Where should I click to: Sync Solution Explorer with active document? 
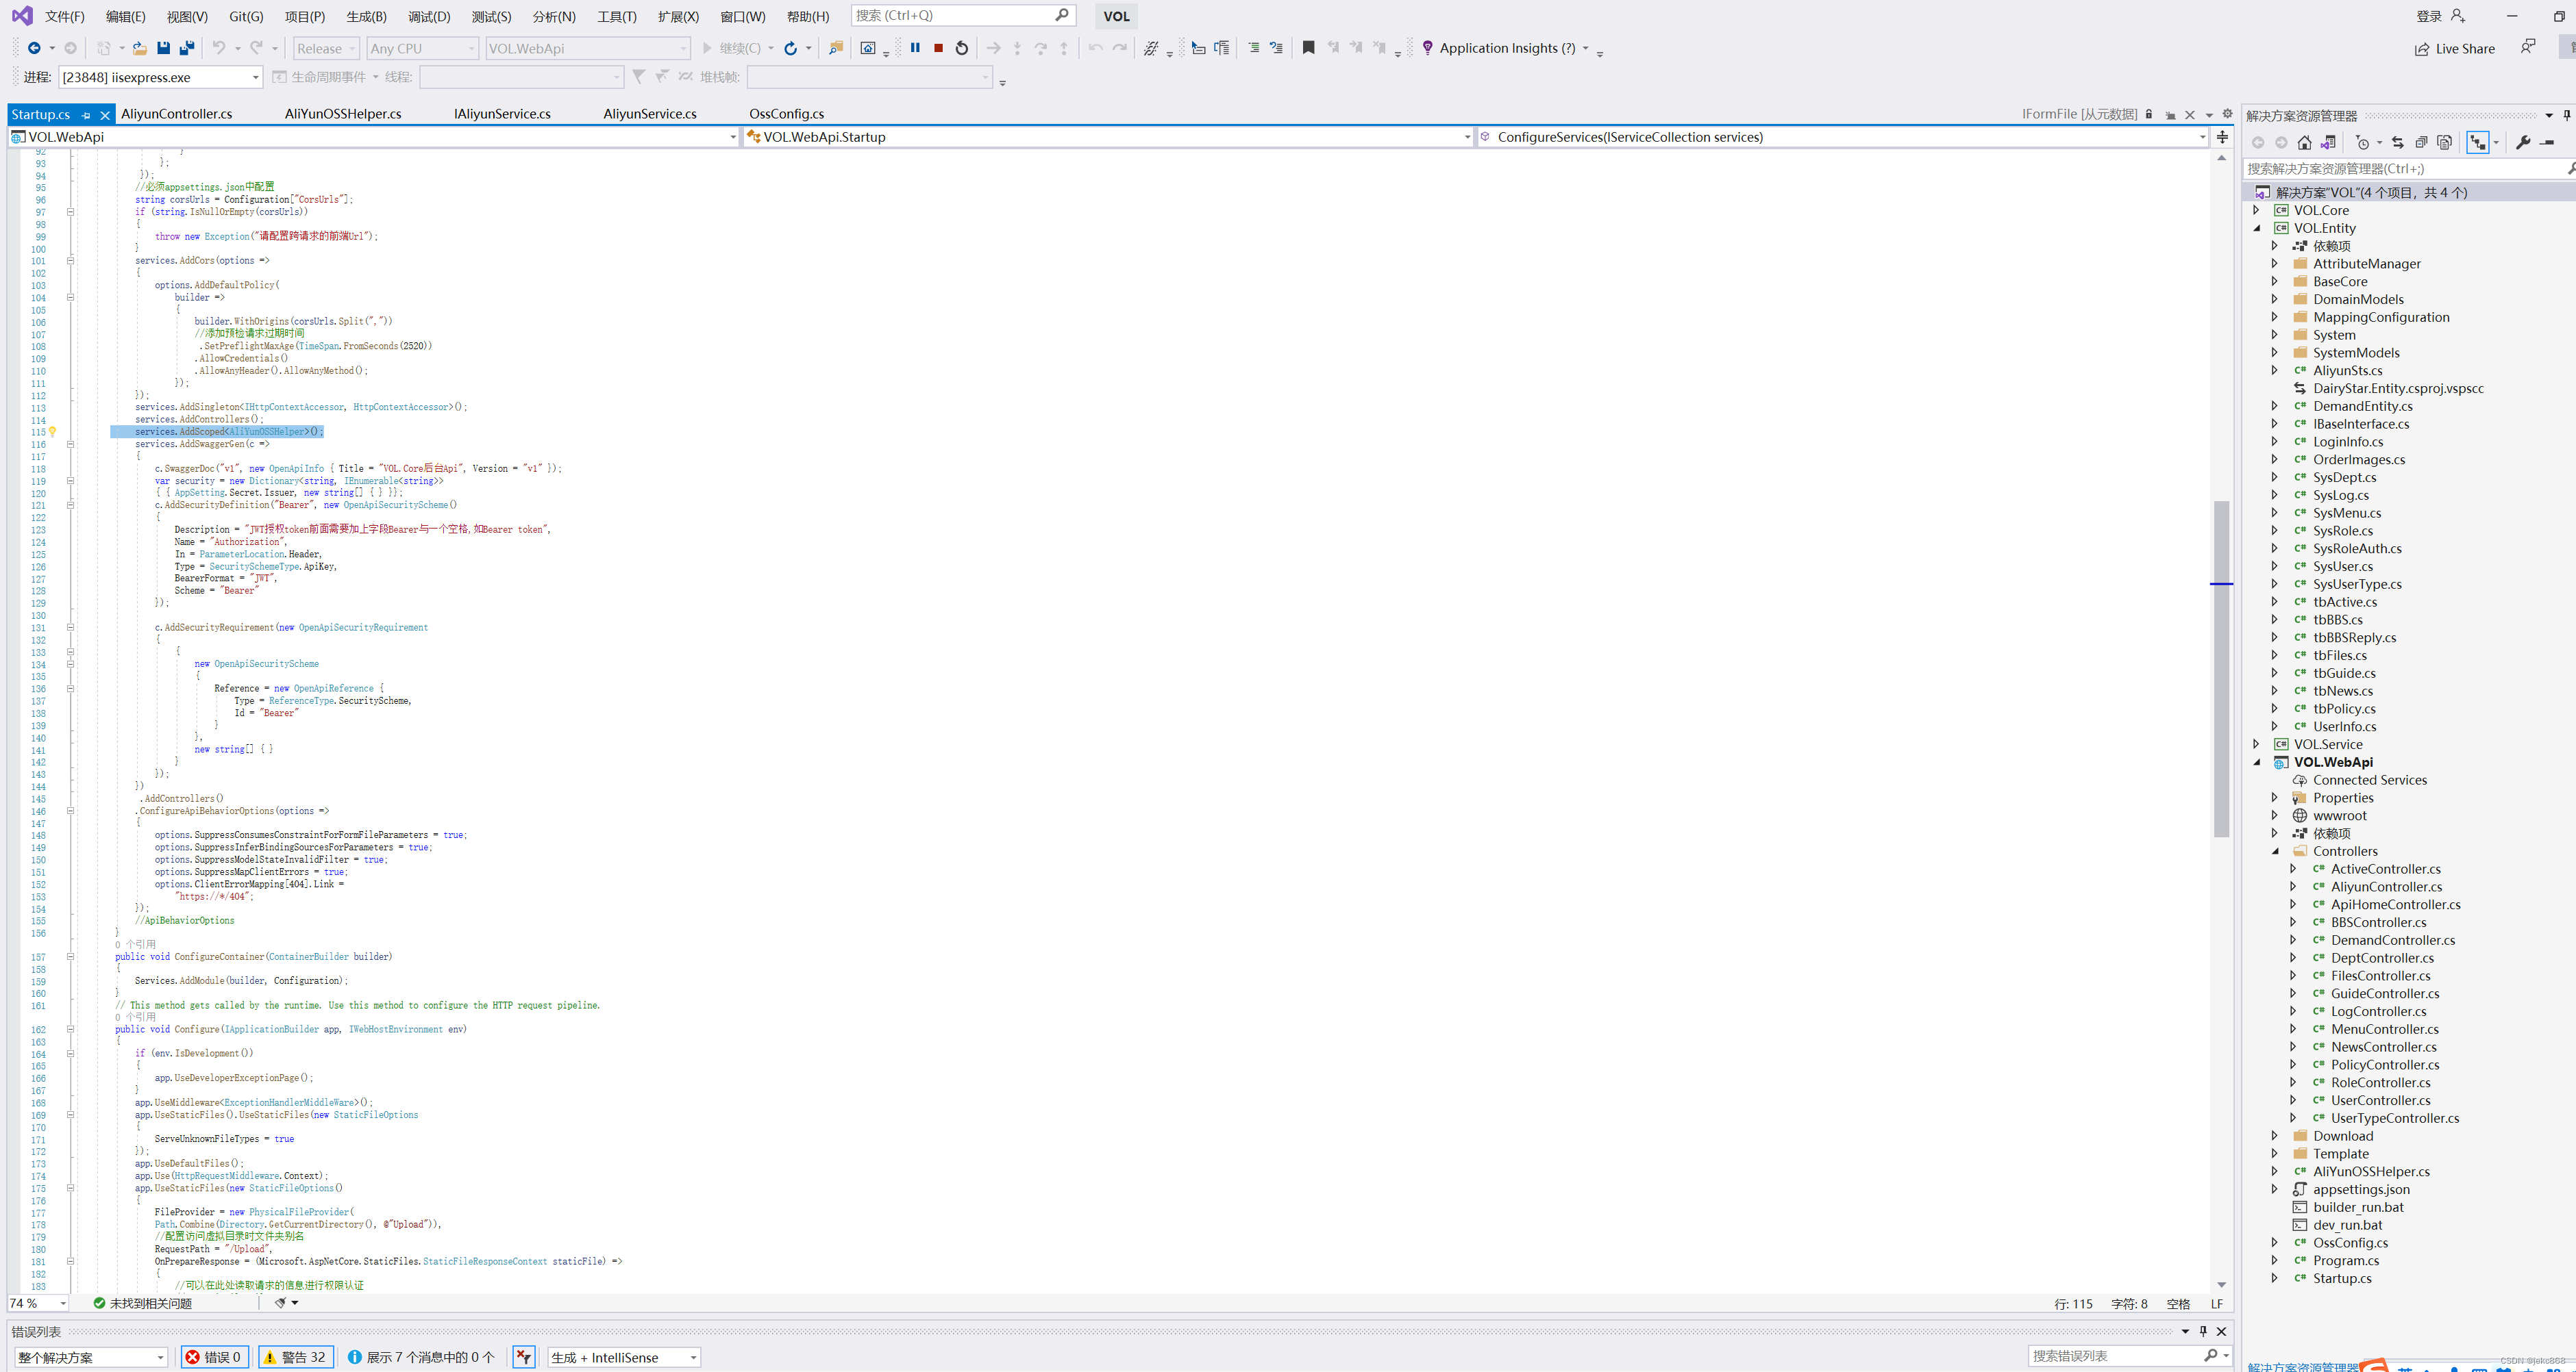click(2398, 142)
